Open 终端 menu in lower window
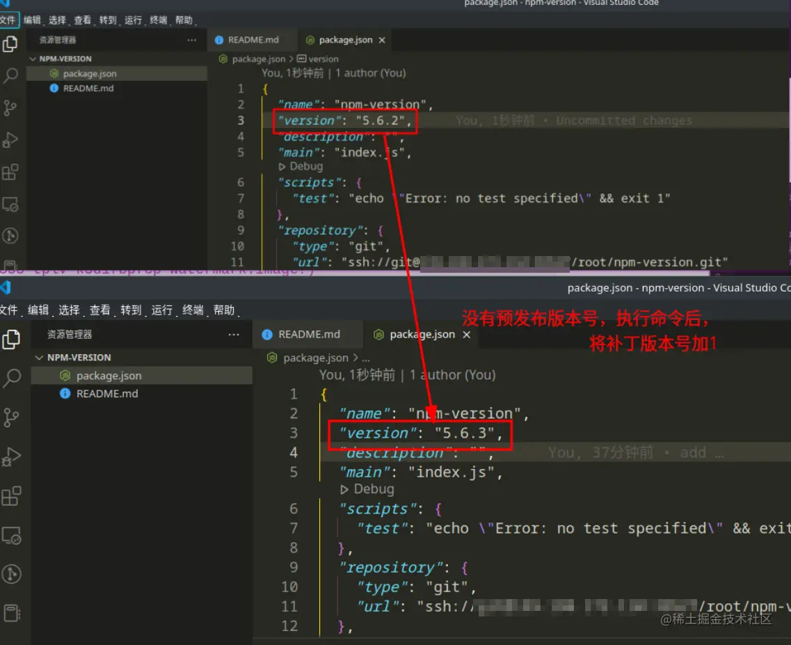This screenshot has height=645, width=791. click(x=193, y=310)
